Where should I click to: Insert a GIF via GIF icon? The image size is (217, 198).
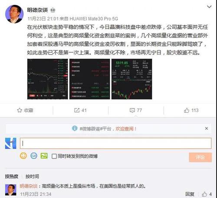coord(34,156)
